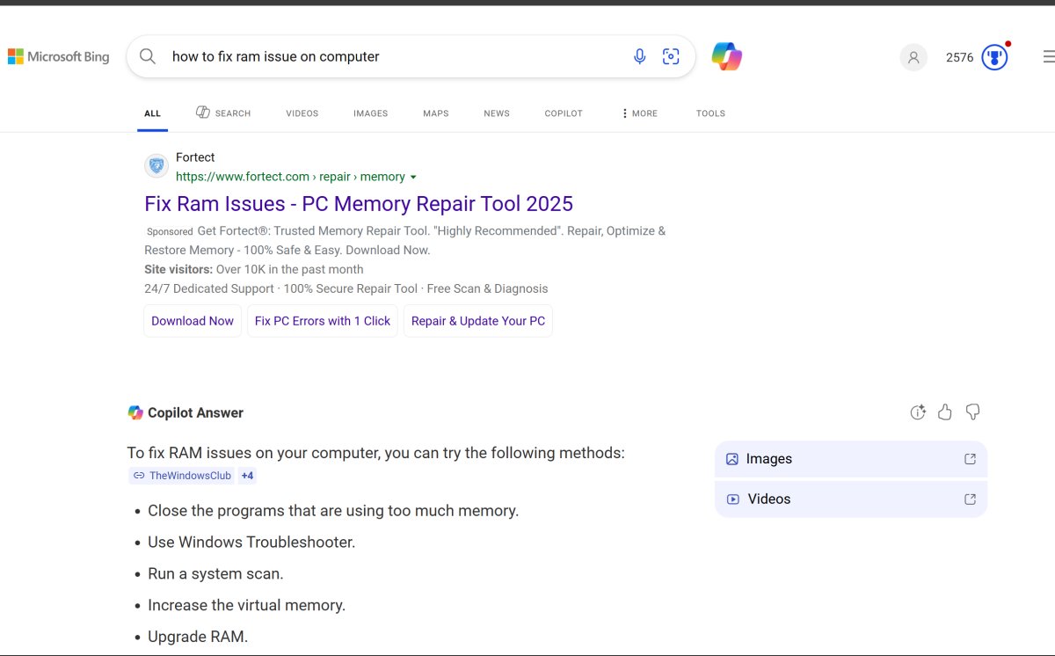1055x656 pixels.
Task: Open Copilot via the colorful Copilot icon
Action: click(x=727, y=56)
